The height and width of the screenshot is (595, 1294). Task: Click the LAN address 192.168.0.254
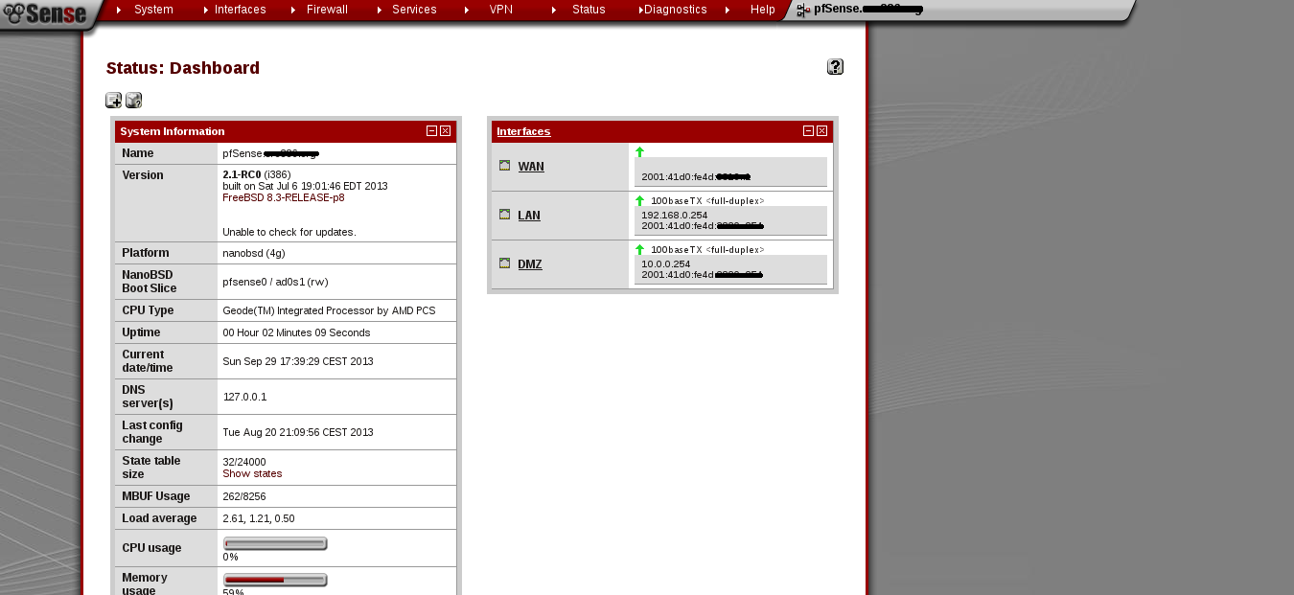[x=675, y=215]
